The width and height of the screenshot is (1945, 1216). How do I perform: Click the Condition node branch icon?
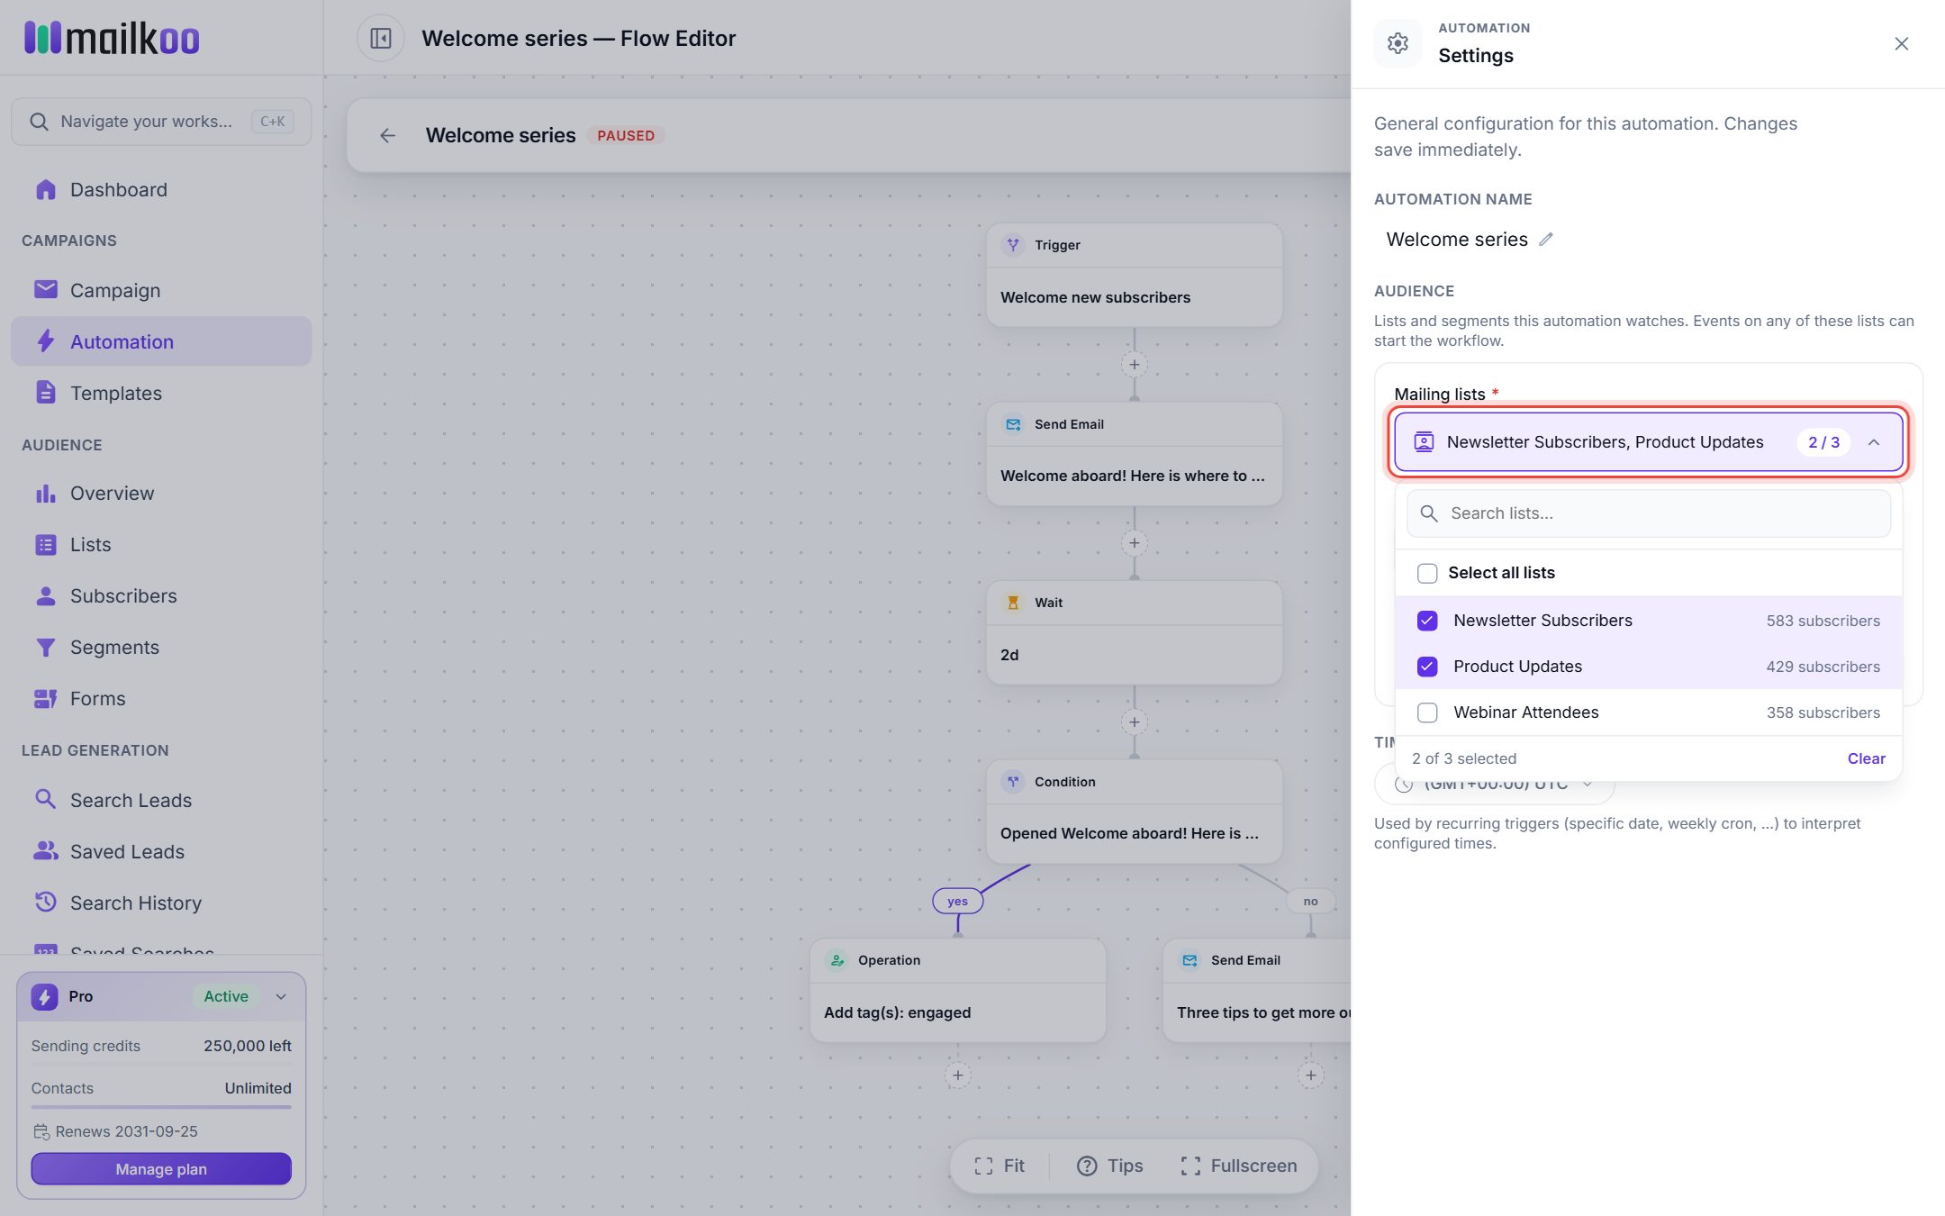click(1013, 782)
